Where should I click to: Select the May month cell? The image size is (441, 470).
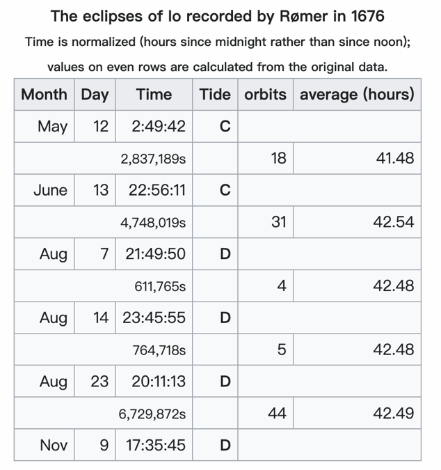(x=53, y=127)
